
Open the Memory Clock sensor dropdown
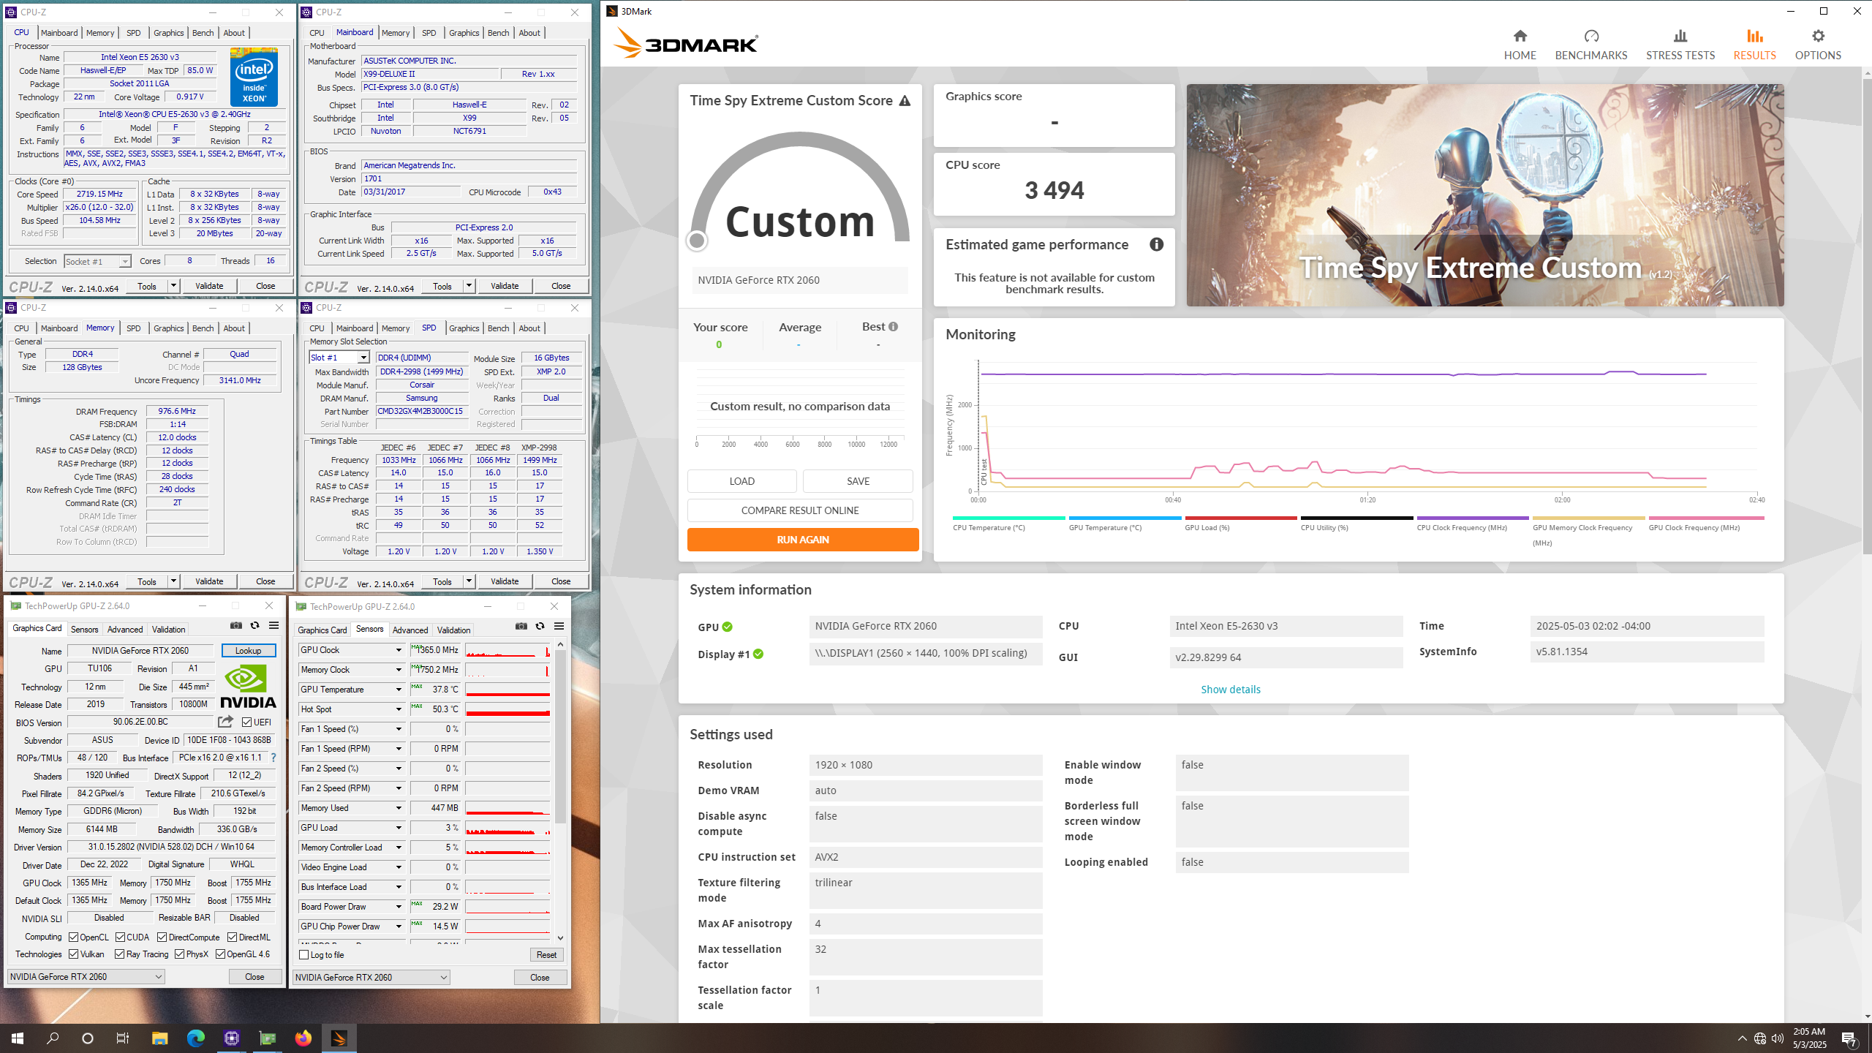pos(399,670)
